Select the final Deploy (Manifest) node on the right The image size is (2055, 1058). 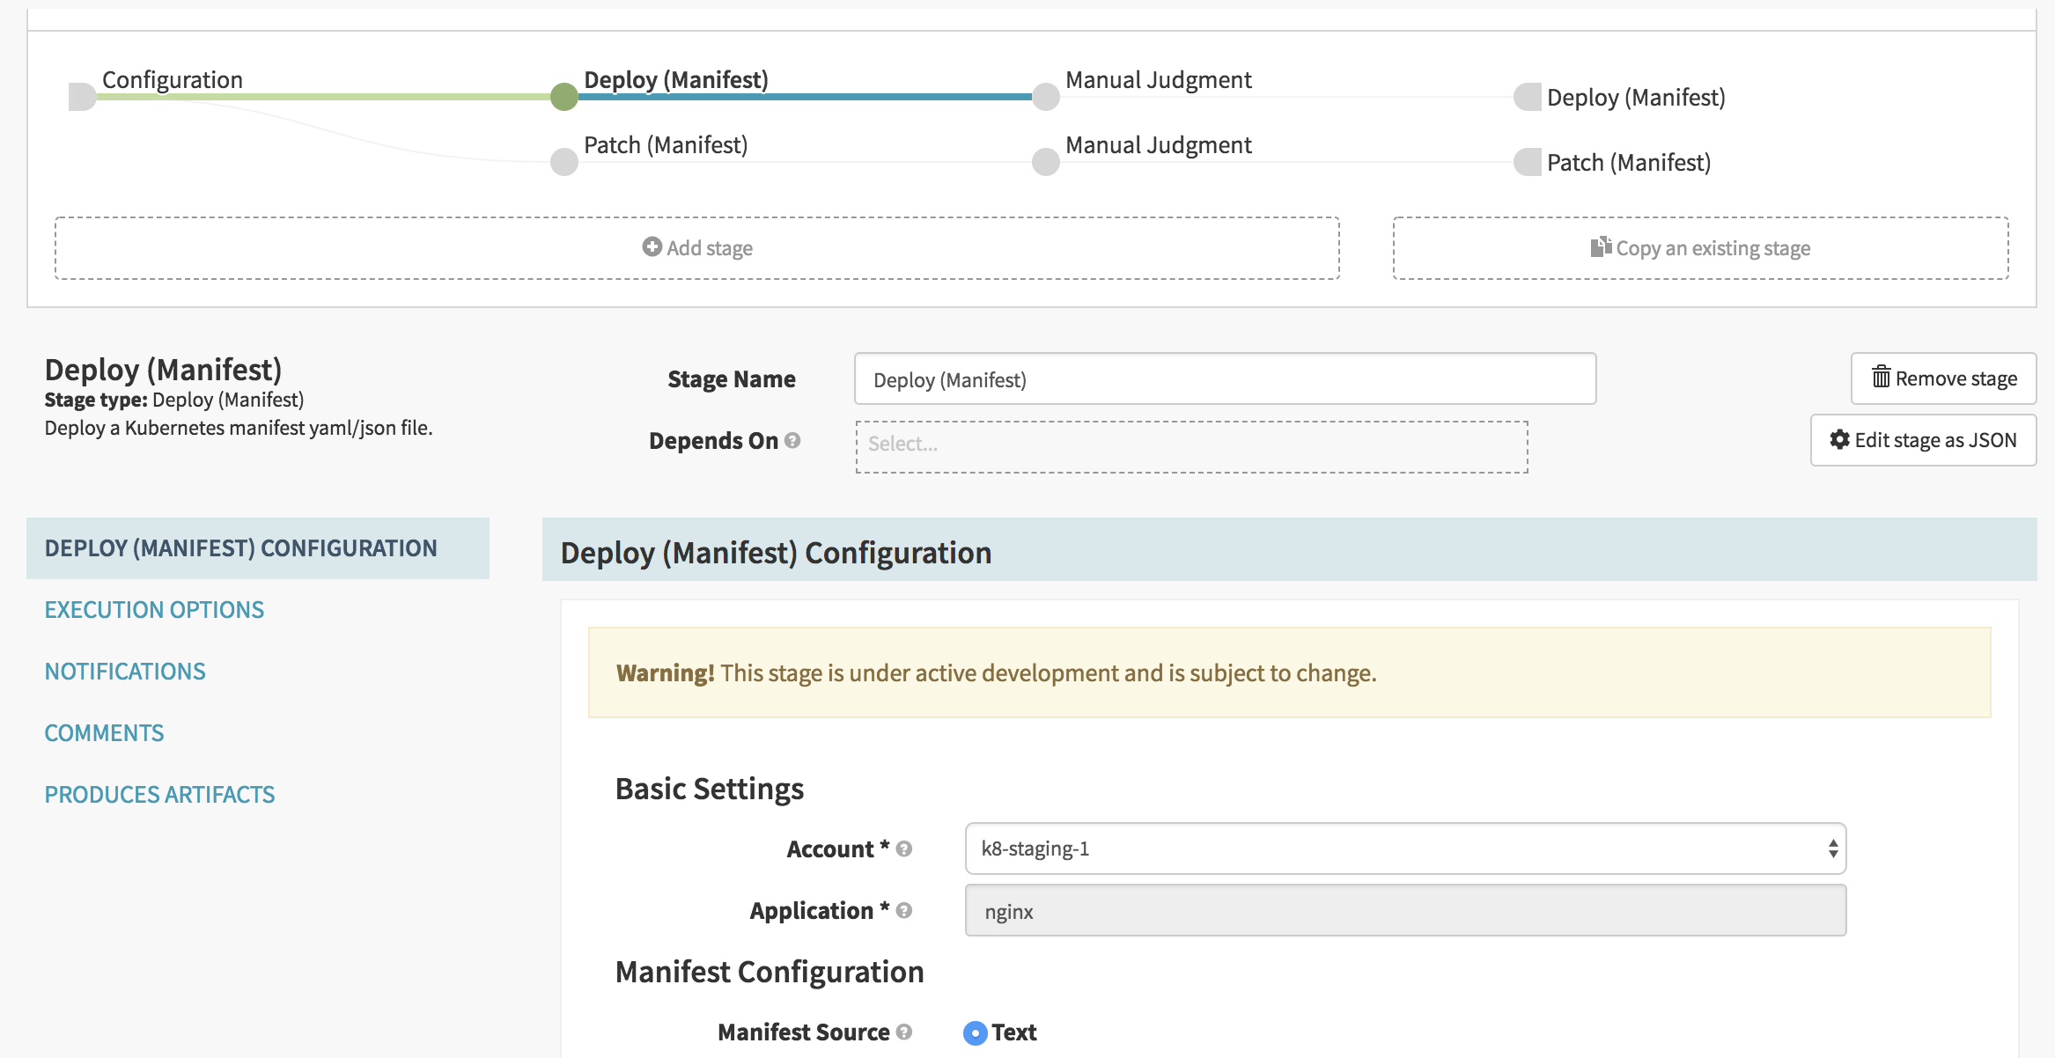tap(1528, 97)
